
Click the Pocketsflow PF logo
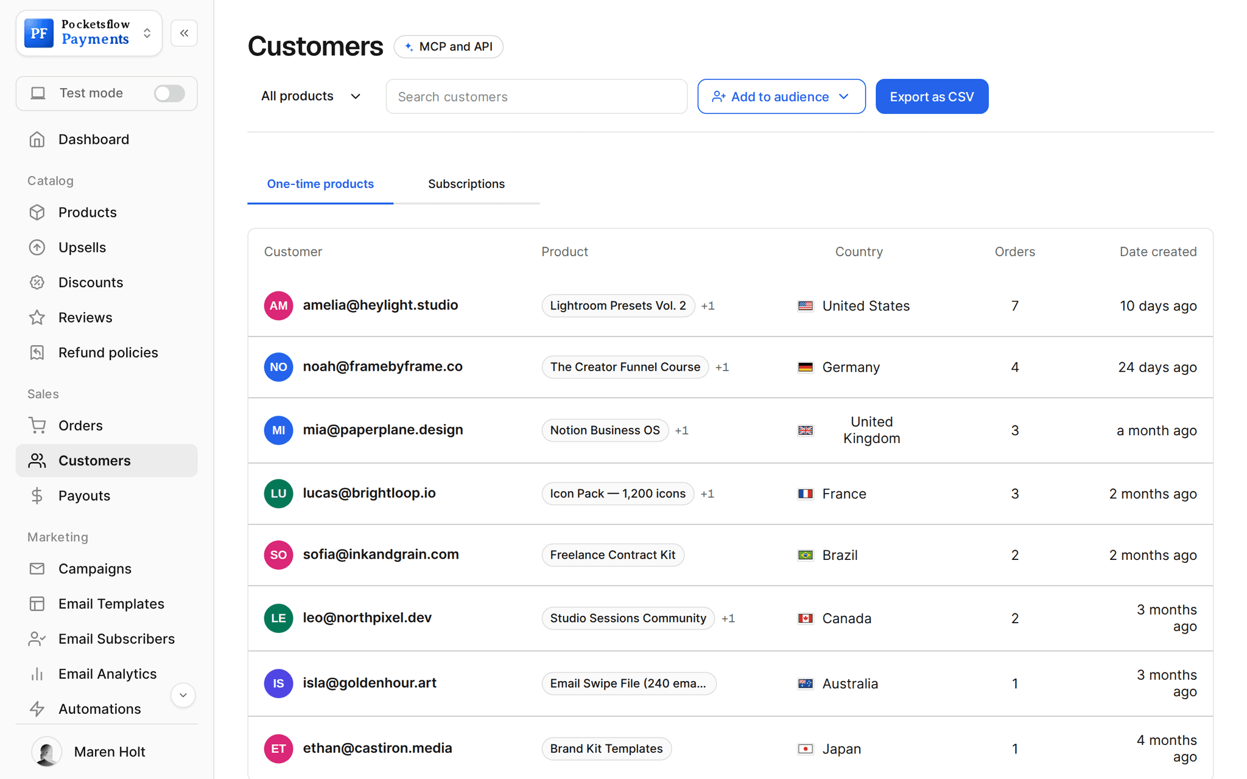coord(39,33)
